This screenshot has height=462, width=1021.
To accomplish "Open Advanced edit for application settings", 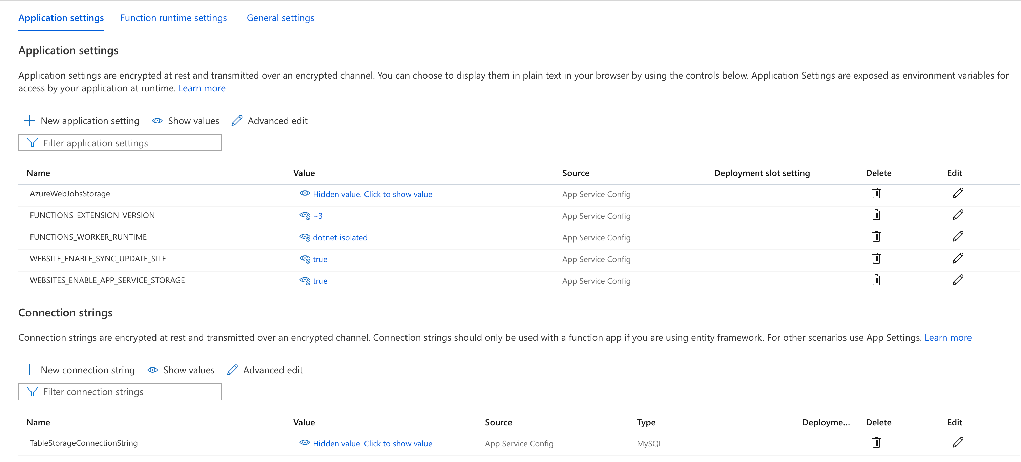I will (x=270, y=120).
